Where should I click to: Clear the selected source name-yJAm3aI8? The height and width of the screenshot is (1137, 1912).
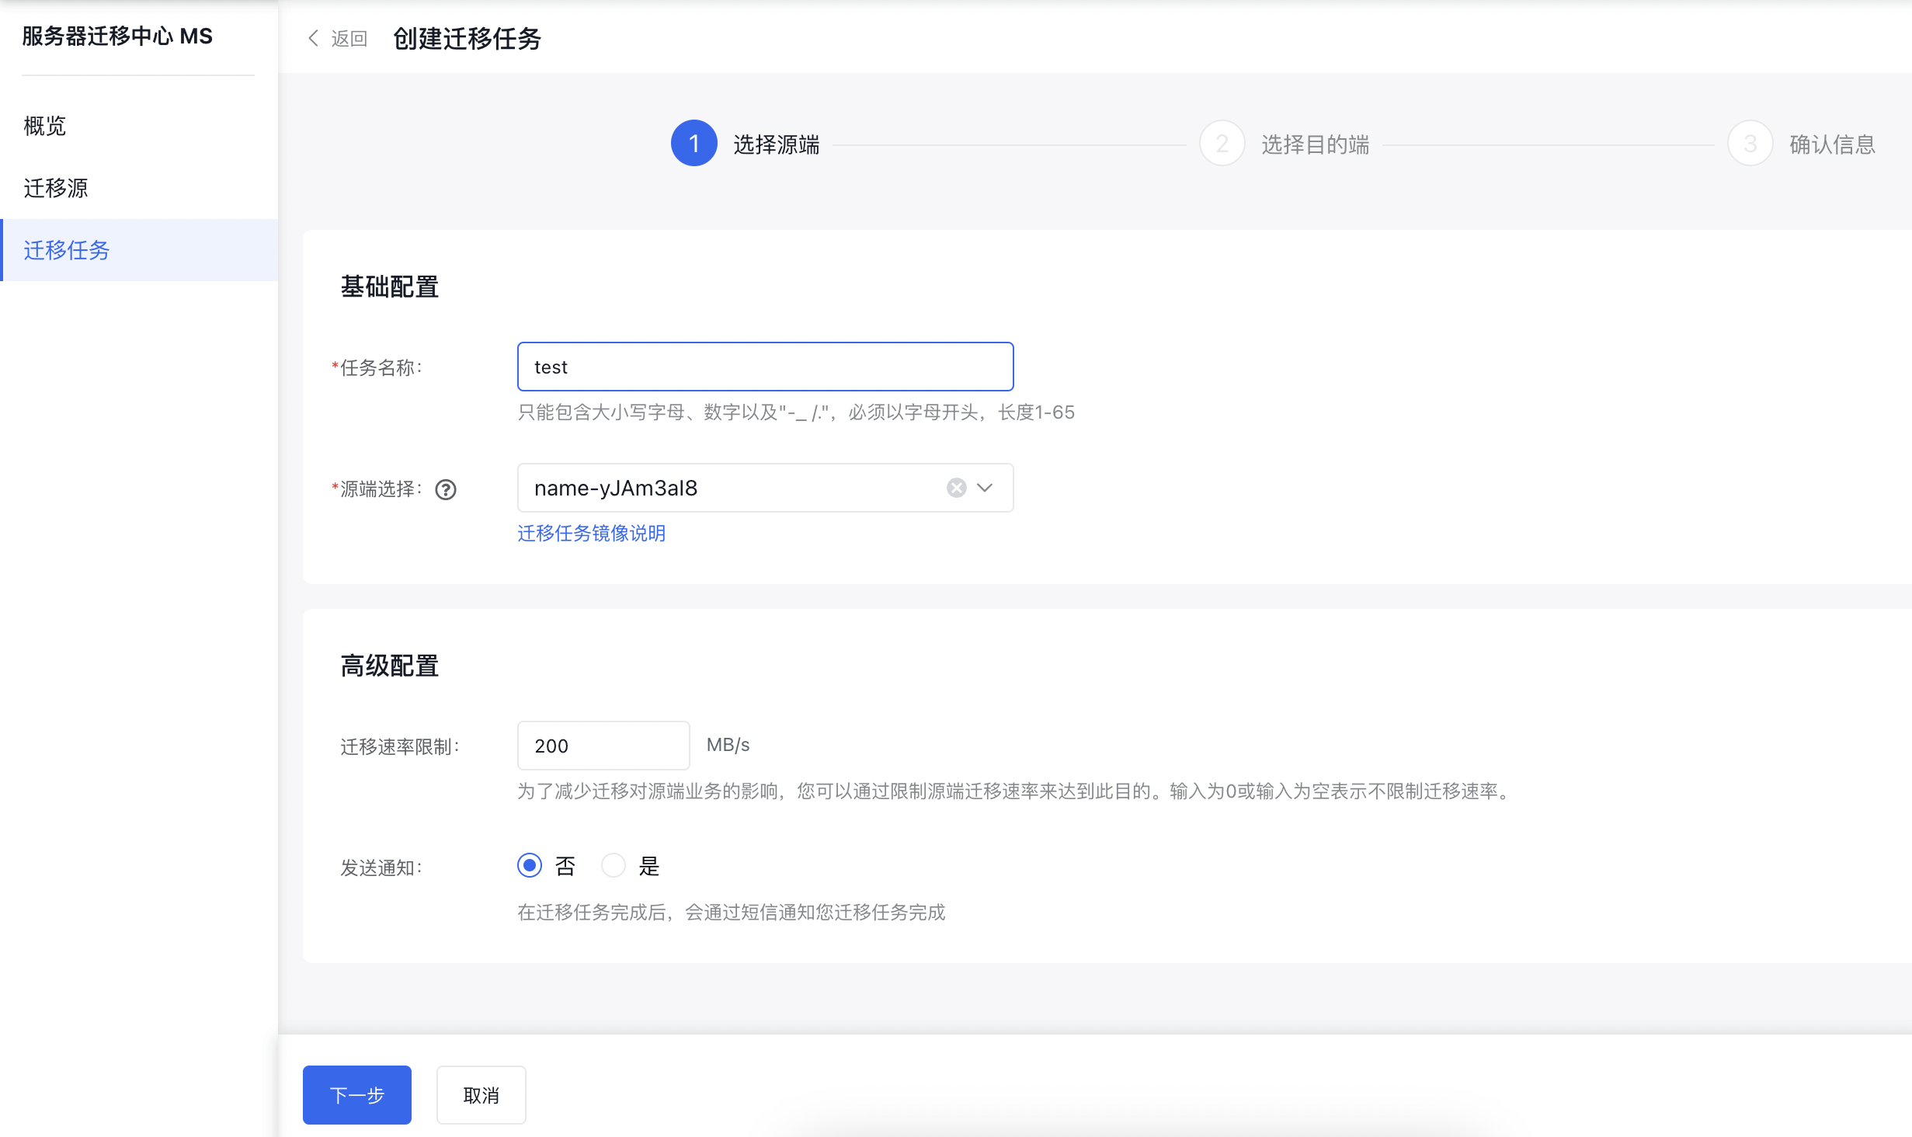click(957, 488)
